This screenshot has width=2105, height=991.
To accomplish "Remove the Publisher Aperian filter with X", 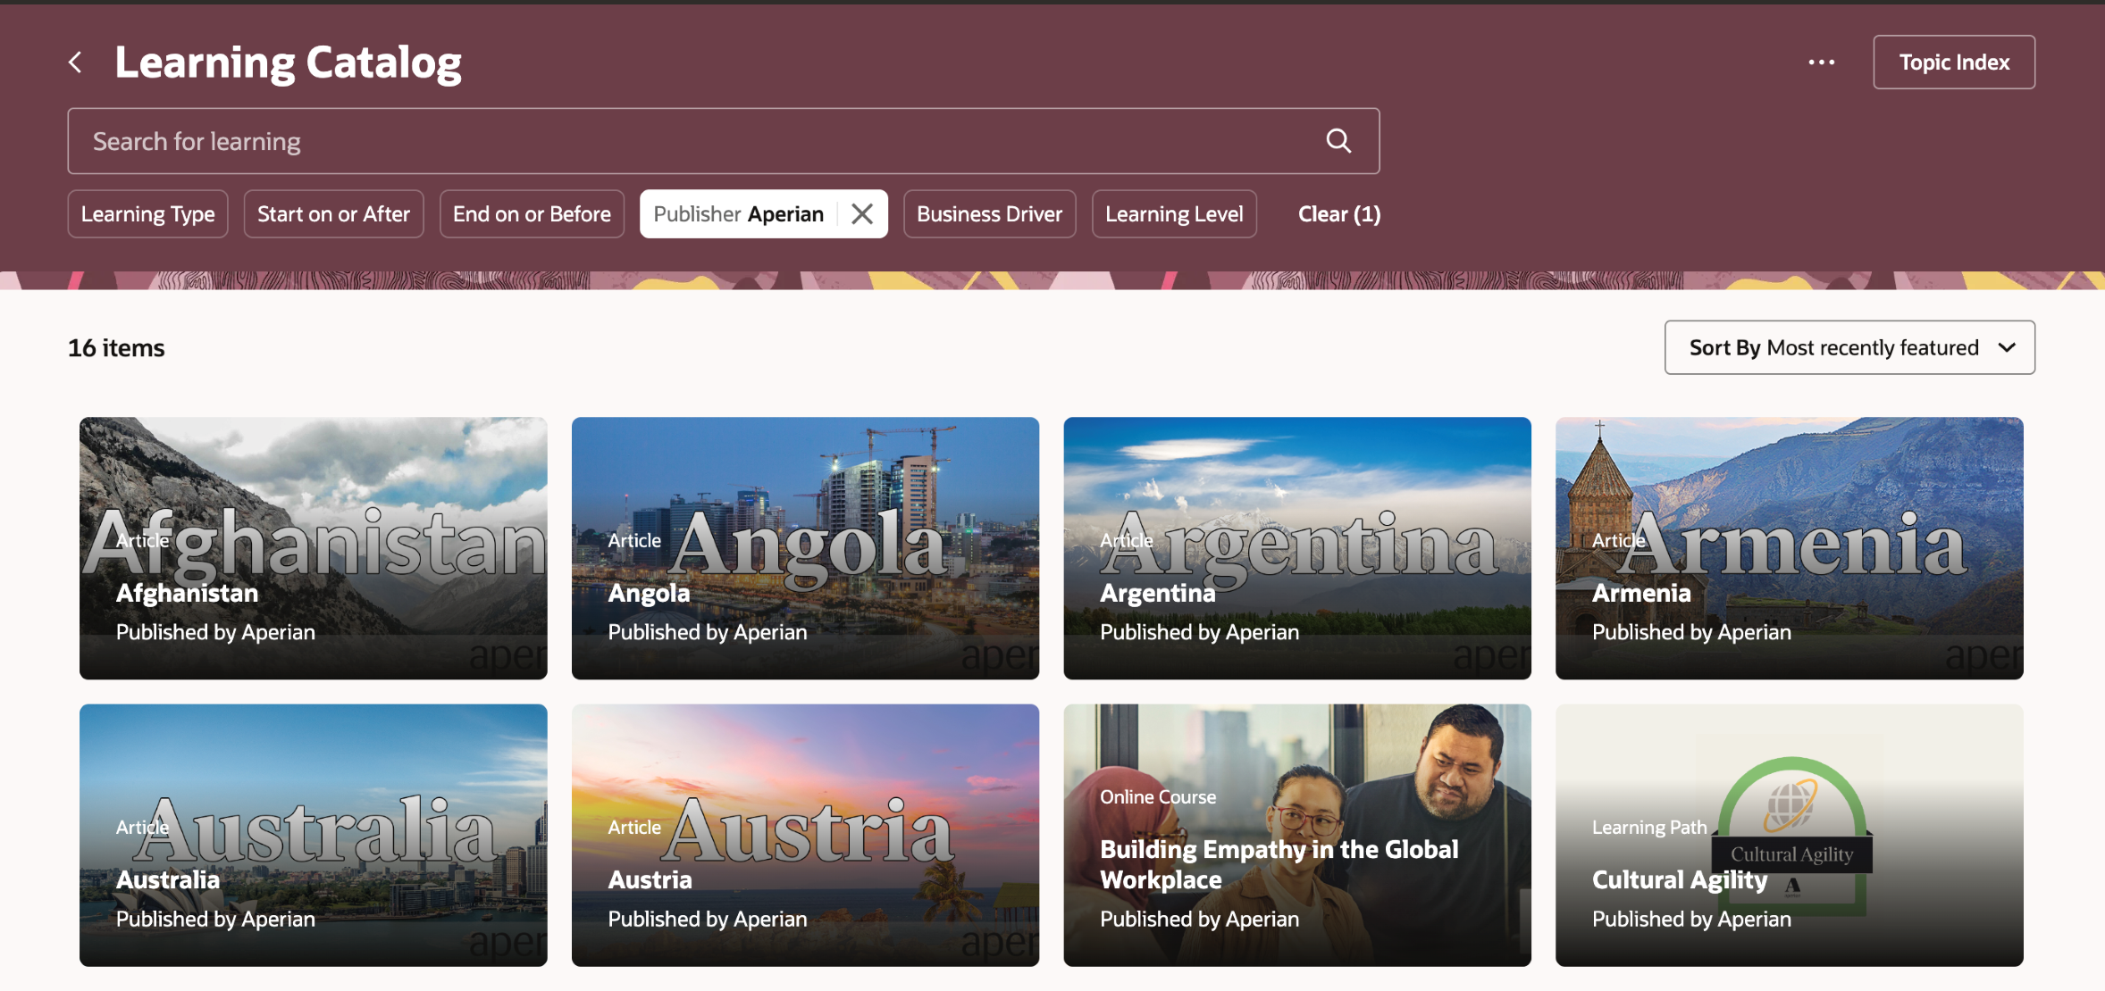I will [862, 214].
